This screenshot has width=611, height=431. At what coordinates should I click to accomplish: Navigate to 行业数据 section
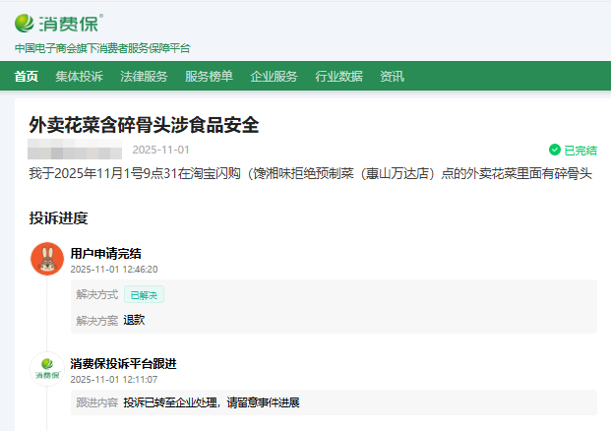point(338,77)
